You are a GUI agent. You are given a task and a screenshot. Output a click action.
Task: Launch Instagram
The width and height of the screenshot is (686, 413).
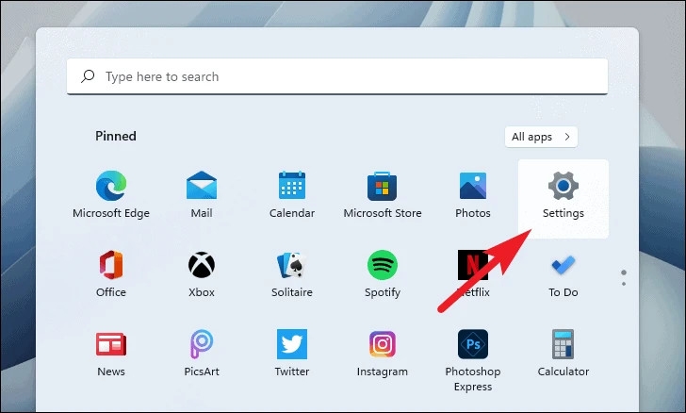click(x=383, y=353)
